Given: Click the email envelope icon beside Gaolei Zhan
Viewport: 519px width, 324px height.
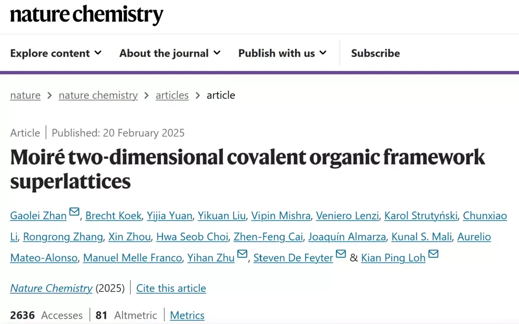Looking at the screenshot, I should (74, 212).
